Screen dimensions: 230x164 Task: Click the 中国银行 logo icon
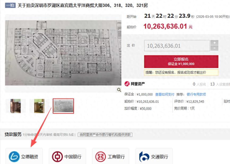[57, 157]
